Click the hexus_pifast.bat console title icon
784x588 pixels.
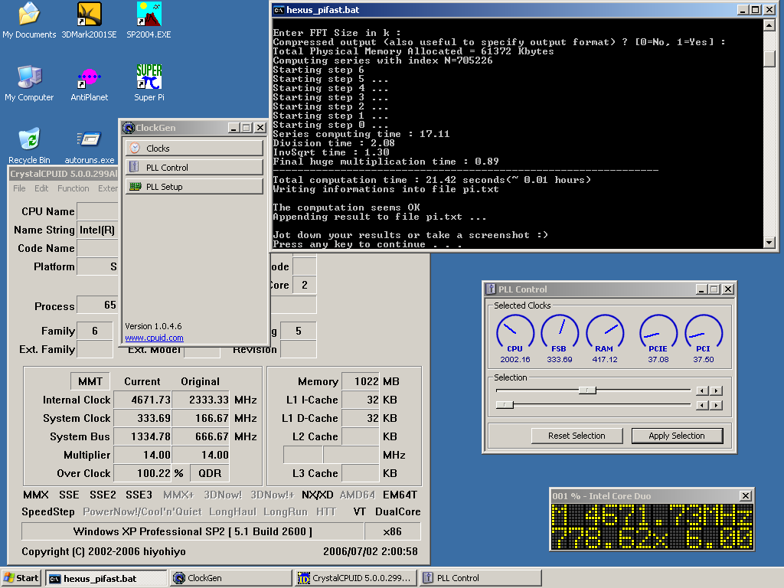[x=279, y=10]
